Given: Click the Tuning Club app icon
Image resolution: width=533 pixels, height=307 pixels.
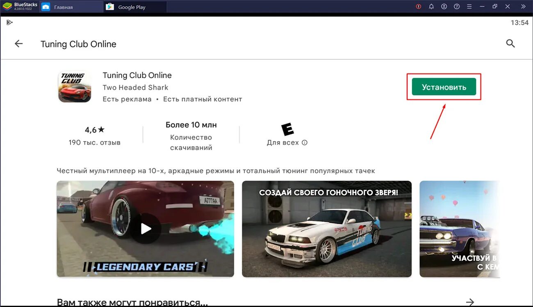Looking at the screenshot, I should pos(75,87).
